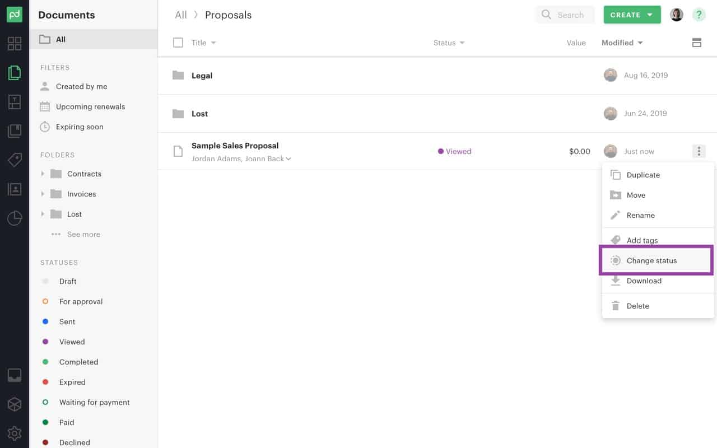Select Download in the context menu
717x448 pixels.
(658, 281)
